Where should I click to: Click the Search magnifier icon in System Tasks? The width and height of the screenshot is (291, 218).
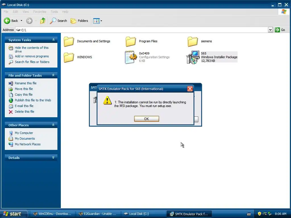tap(11, 62)
